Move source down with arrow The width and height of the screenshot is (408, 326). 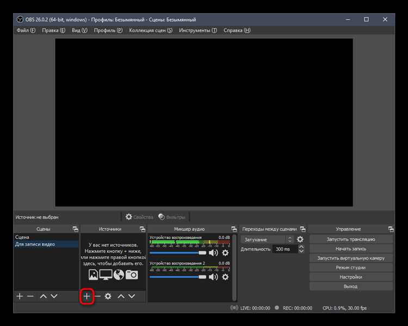pos(132,296)
